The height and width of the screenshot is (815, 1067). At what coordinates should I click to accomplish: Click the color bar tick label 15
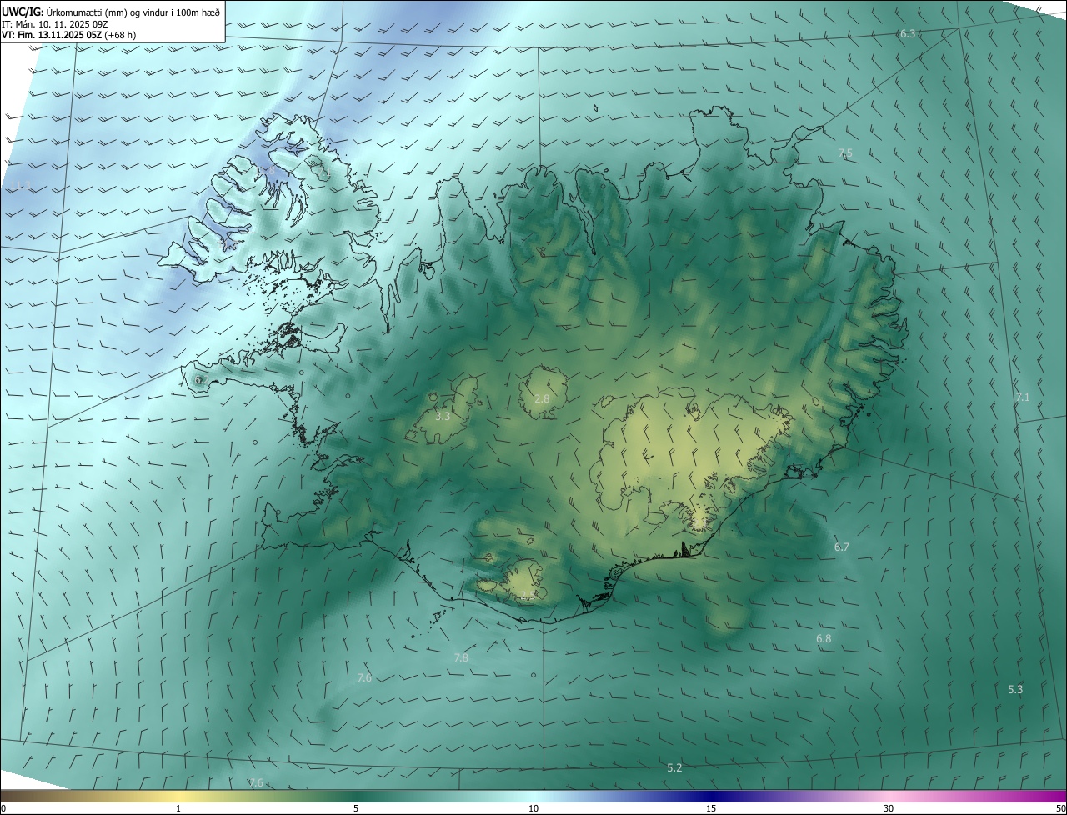(x=711, y=809)
